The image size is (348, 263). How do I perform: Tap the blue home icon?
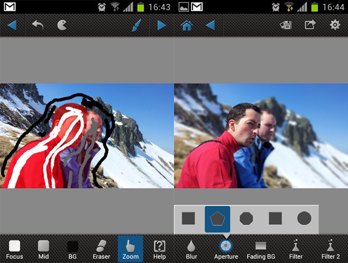(186, 25)
